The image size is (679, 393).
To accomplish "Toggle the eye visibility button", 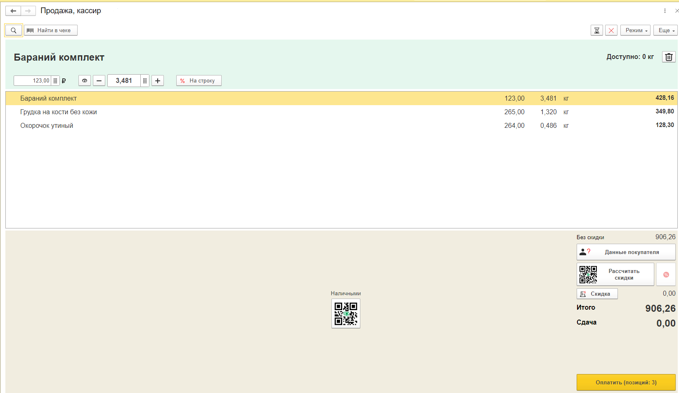I will pyautogui.click(x=85, y=81).
